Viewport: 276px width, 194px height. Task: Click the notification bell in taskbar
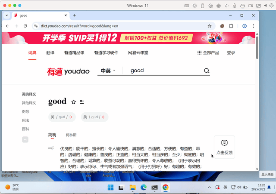(269, 187)
